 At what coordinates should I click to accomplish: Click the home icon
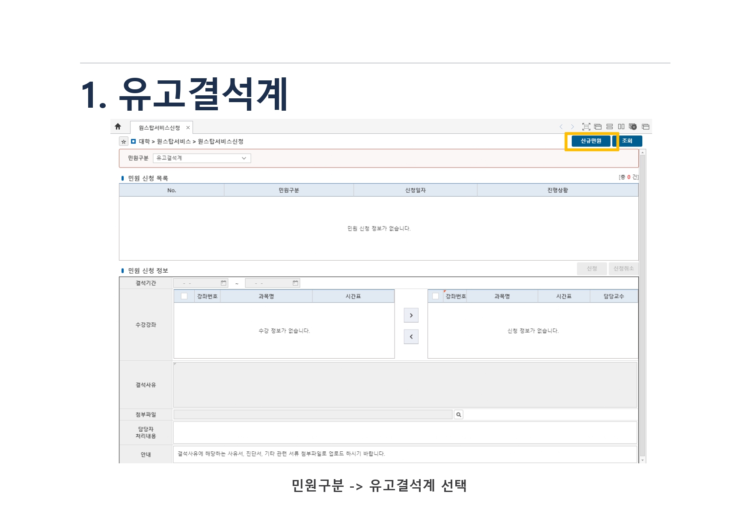[118, 127]
